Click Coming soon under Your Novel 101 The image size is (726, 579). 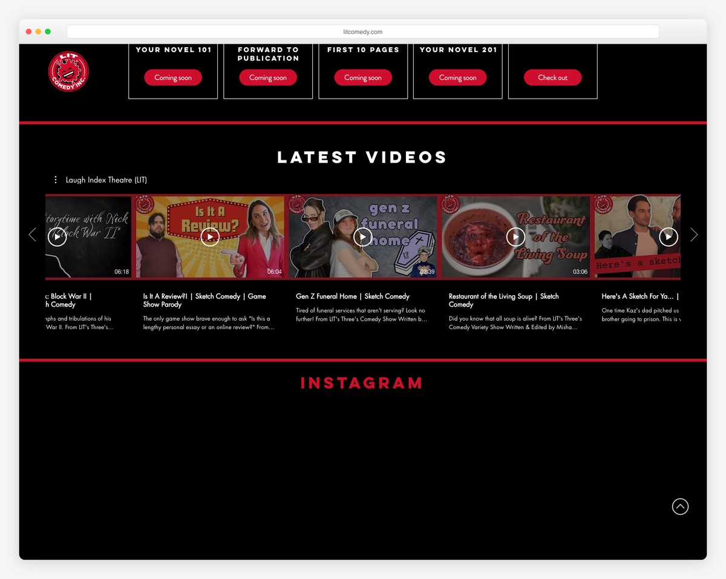click(173, 77)
